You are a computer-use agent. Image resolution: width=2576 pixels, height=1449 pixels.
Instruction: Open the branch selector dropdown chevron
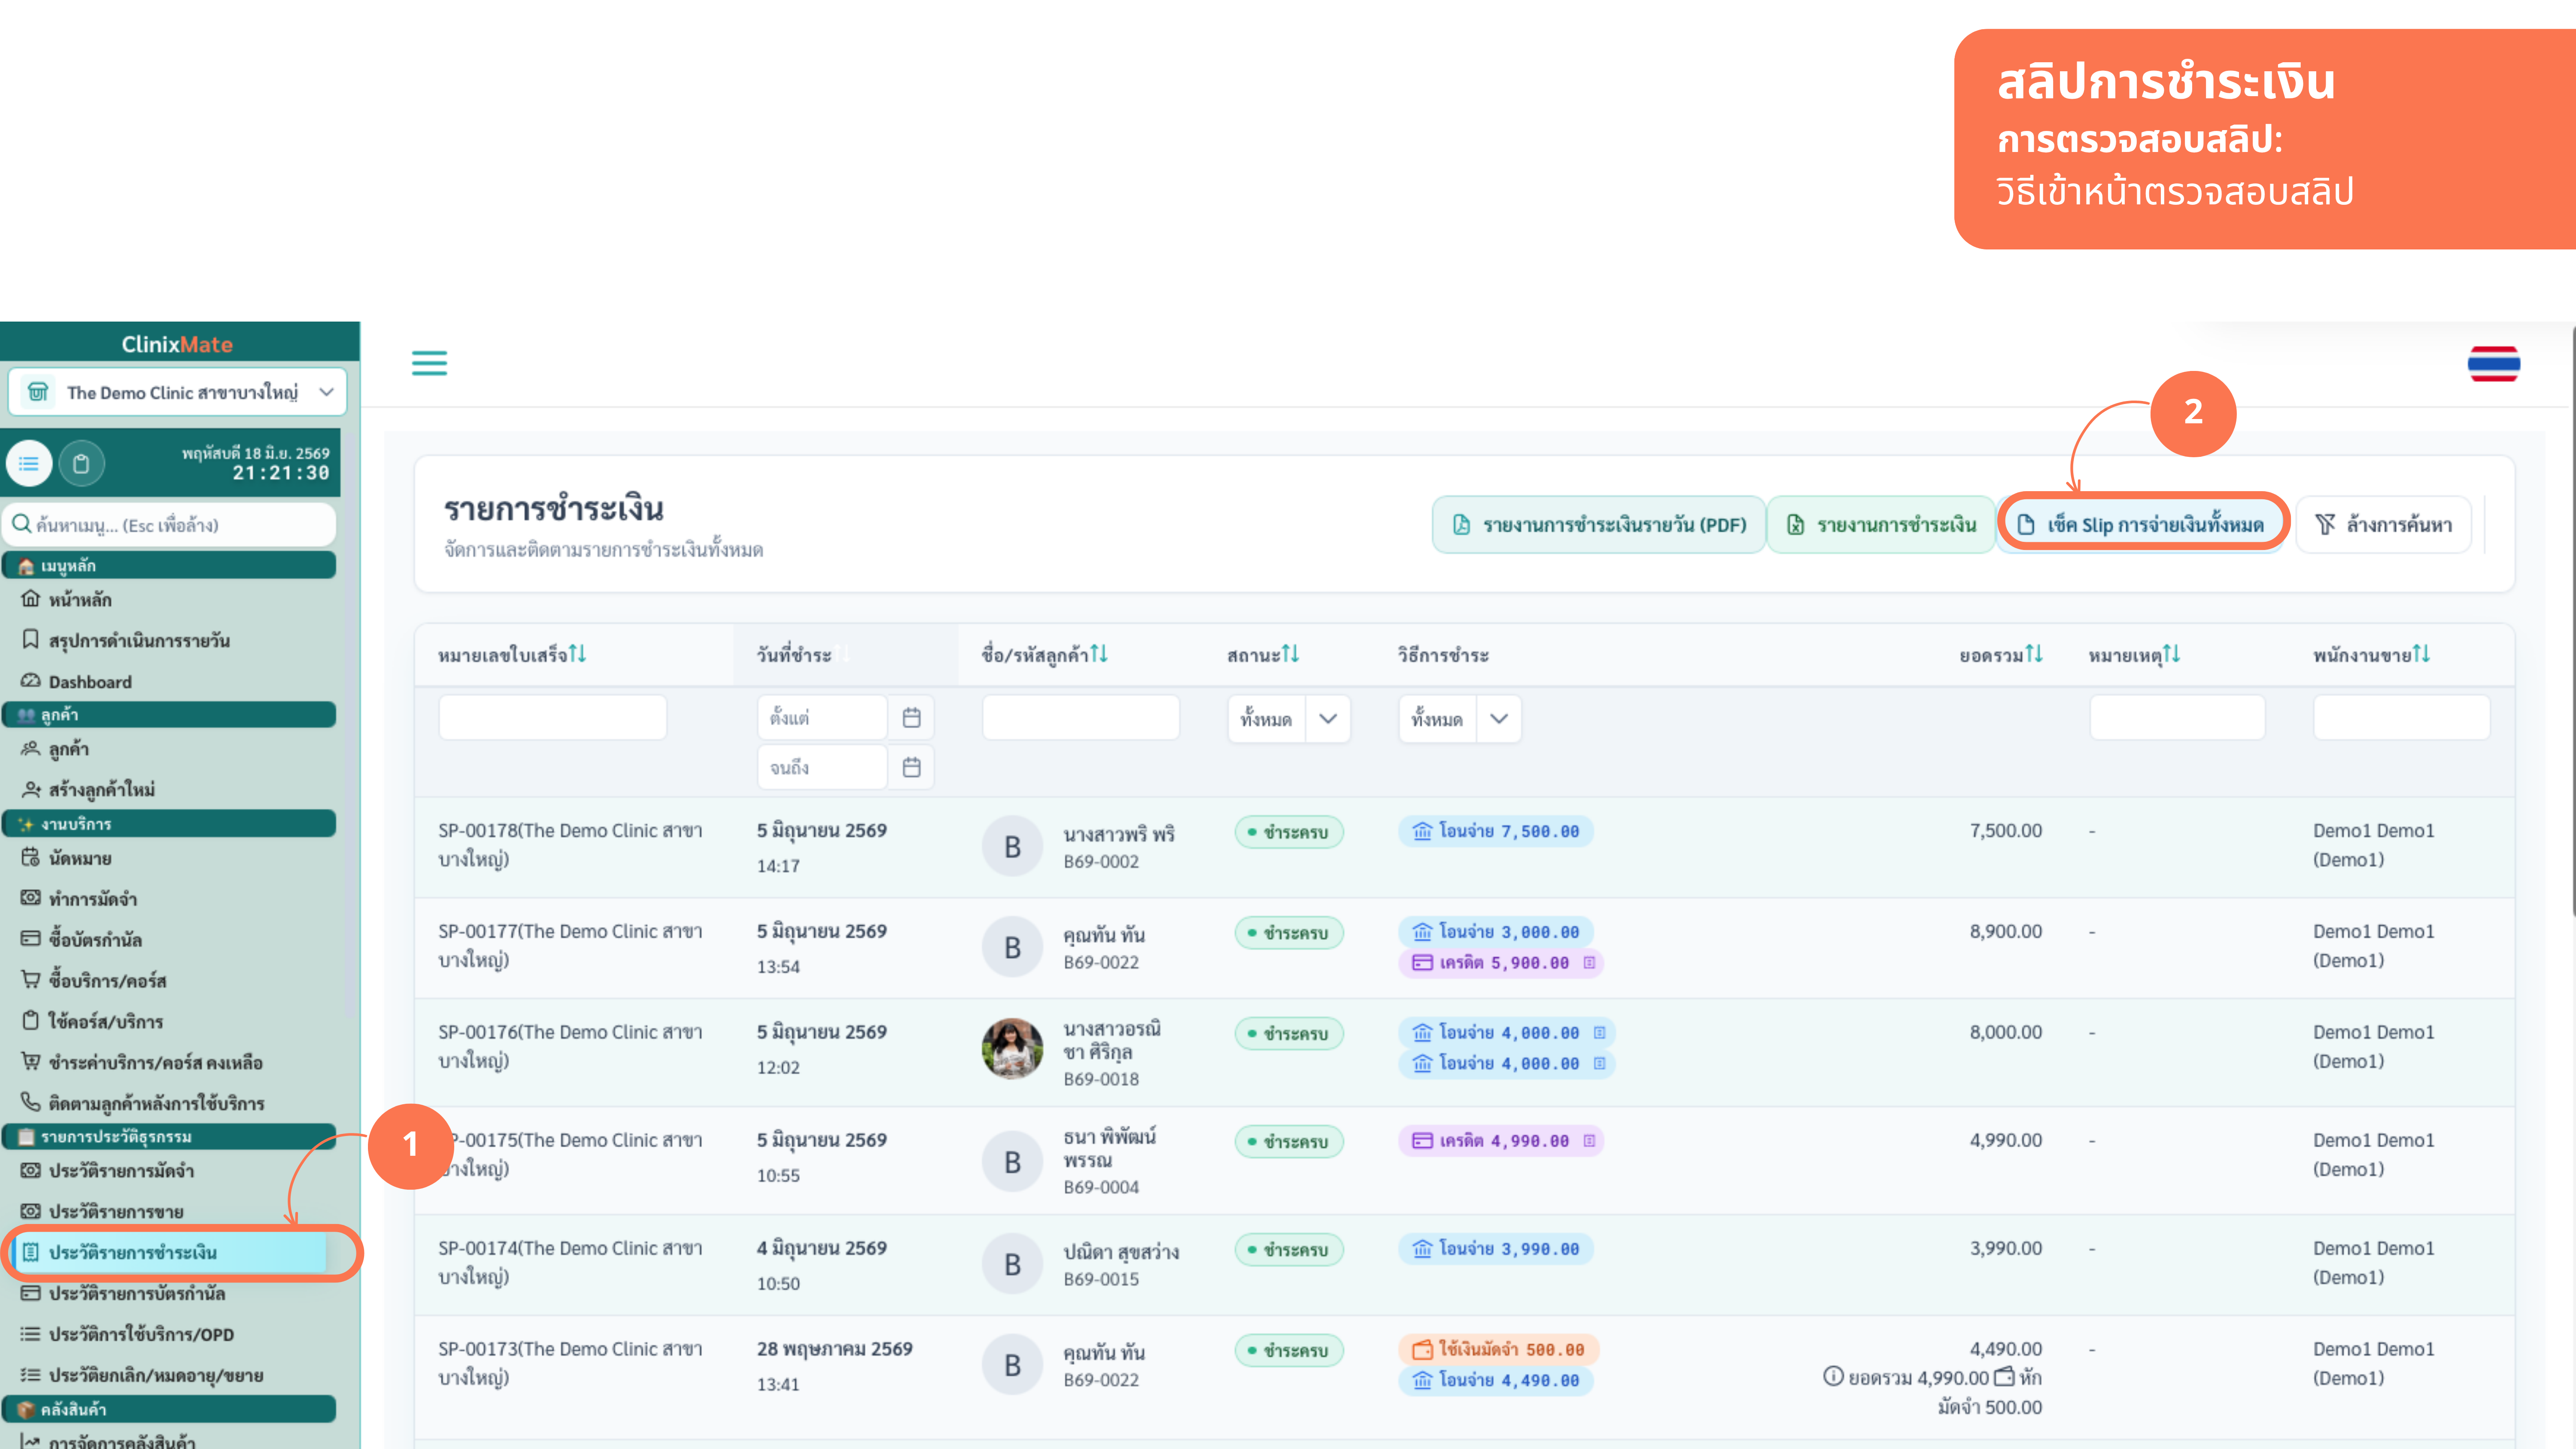326,392
